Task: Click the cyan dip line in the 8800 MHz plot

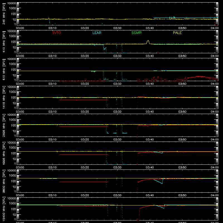Action: (158, 181)
